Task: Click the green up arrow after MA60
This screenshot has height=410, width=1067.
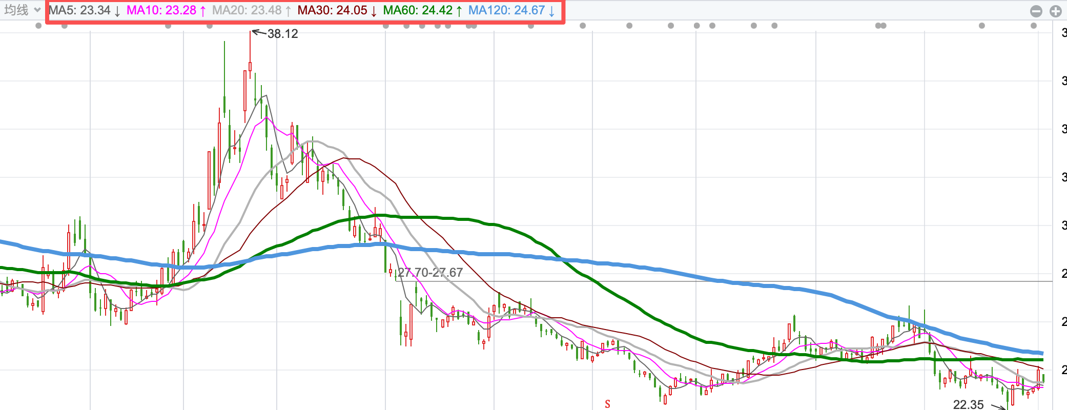Action: [x=459, y=11]
